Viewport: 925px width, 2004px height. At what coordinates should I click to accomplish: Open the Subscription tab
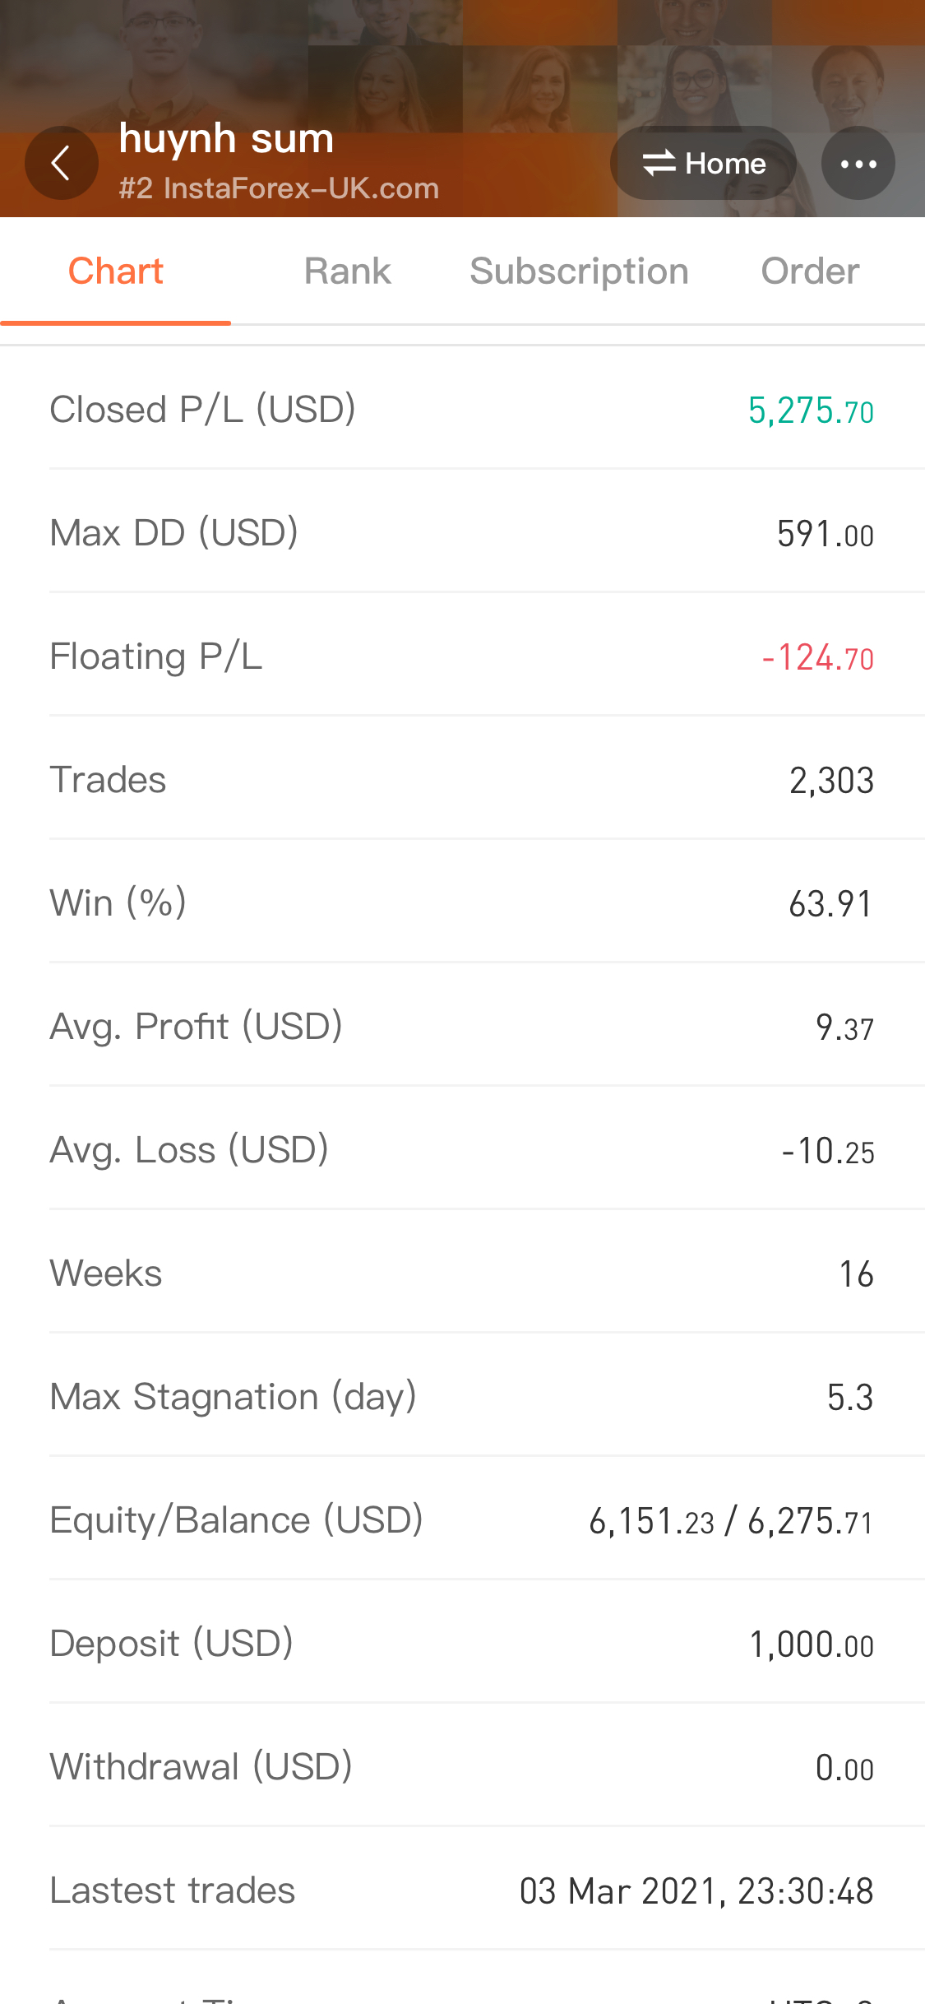click(x=579, y=271)
